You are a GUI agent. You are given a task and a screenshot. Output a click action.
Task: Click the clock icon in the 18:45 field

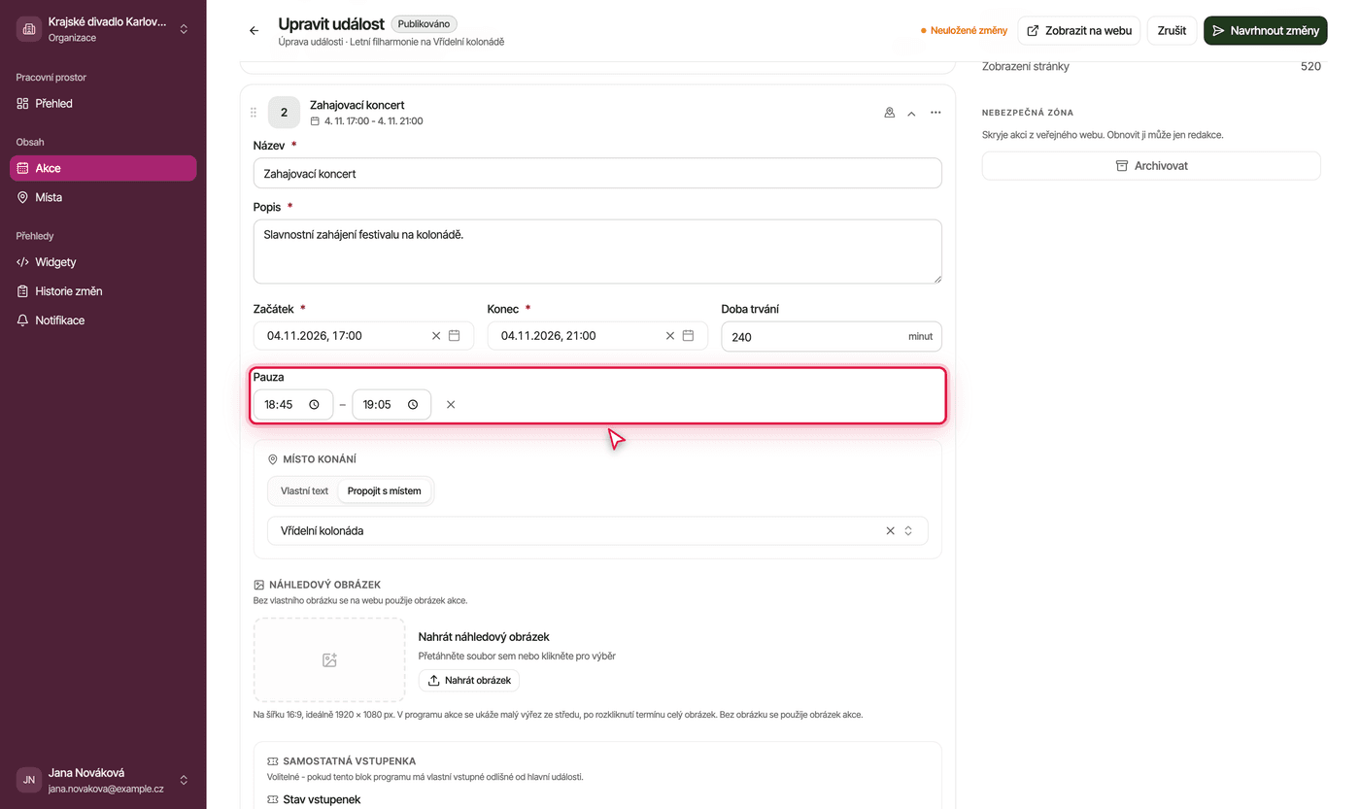click(x=314, y=405)
